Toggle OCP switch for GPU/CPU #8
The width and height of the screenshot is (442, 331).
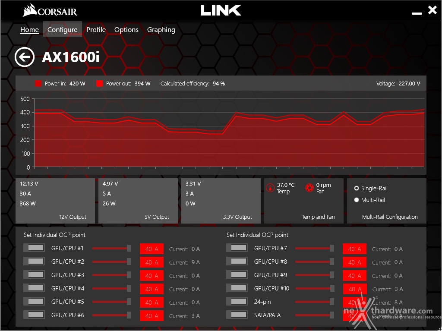pos(237,262)
